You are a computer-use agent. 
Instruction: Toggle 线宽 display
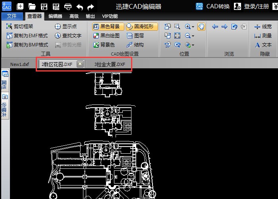point(263,27)
